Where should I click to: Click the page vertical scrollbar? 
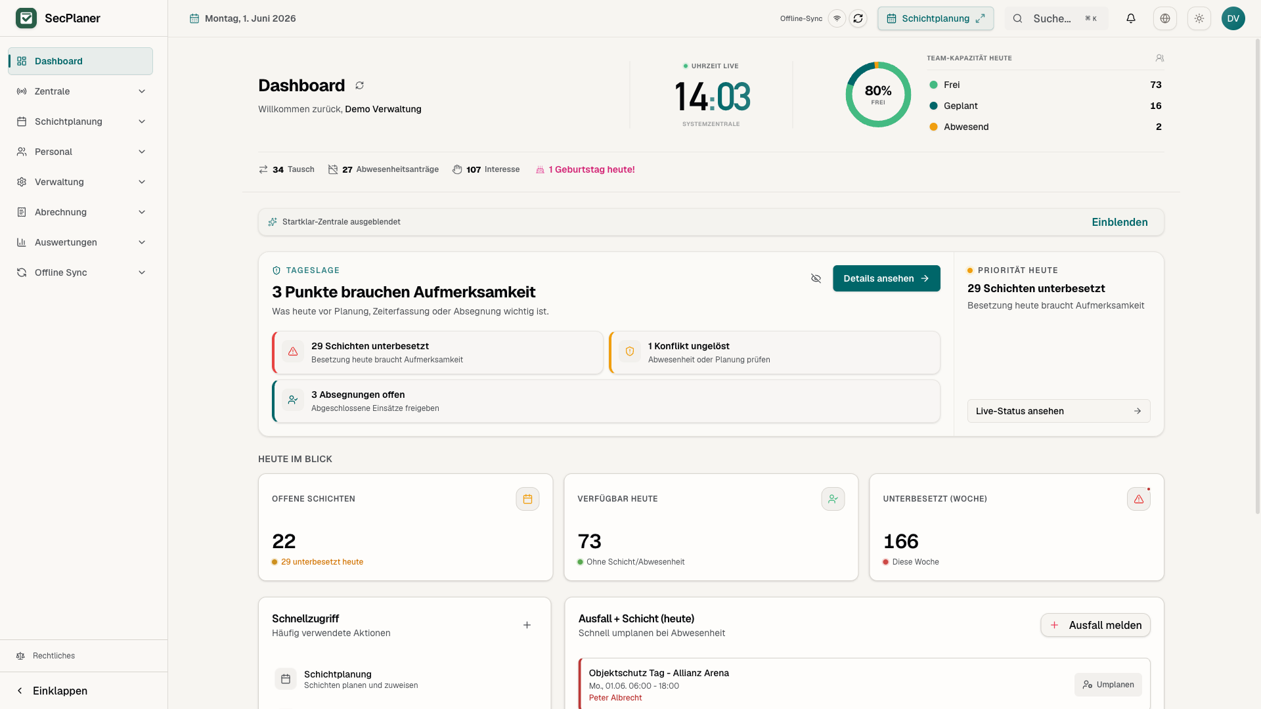pos(1257,276)
